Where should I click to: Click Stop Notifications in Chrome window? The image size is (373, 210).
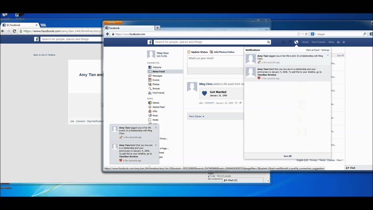(x=95, y=121)
